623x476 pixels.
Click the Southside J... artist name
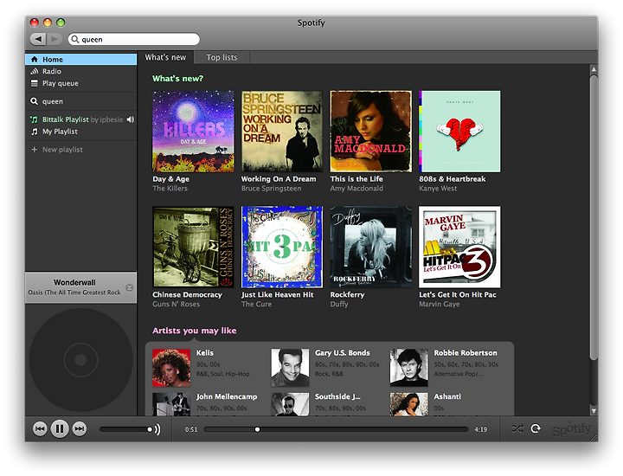337,396
